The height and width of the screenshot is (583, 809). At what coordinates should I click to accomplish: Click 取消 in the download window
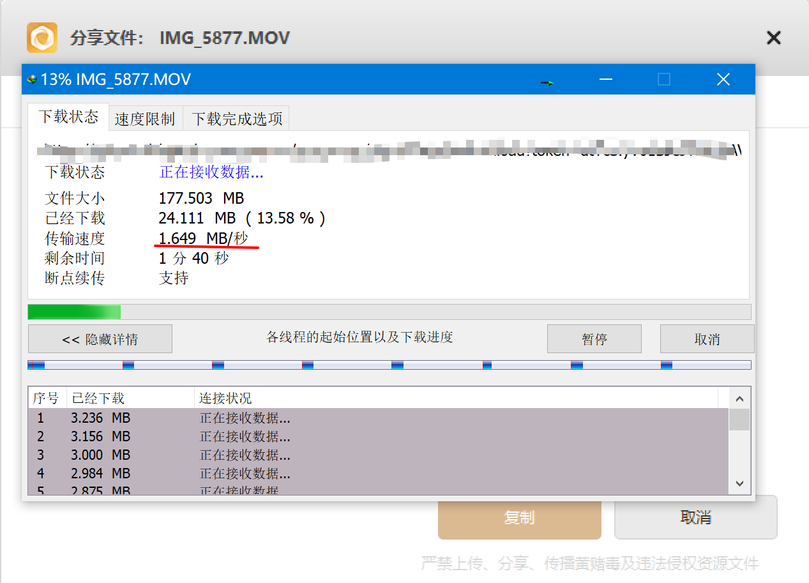pos(707,339)
